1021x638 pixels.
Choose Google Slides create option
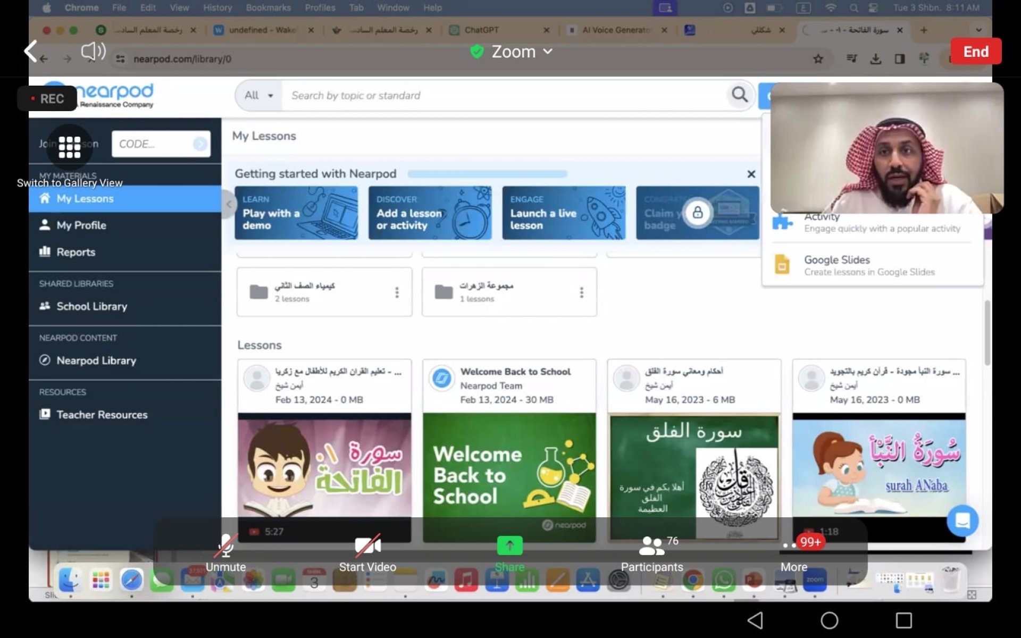872,265
